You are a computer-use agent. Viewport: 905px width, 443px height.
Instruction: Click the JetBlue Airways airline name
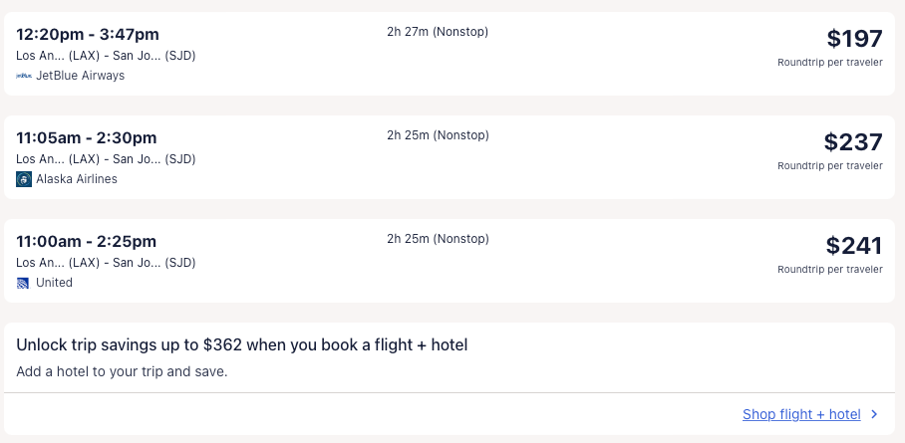(81, 76)
